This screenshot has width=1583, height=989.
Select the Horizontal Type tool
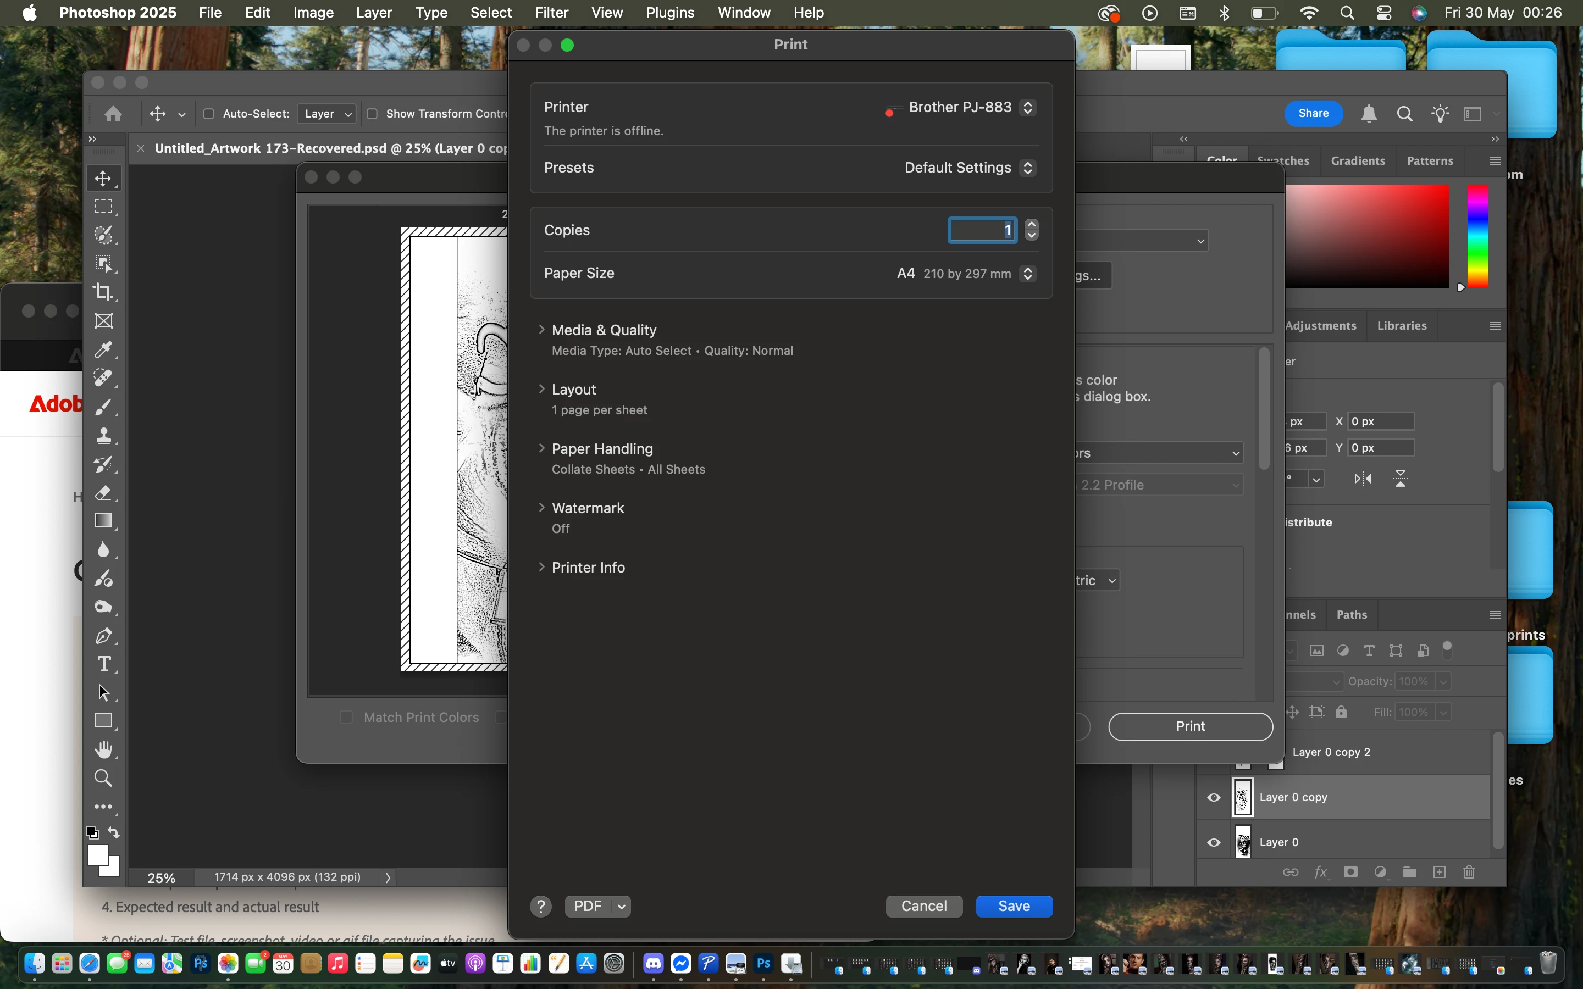[103, 664]
